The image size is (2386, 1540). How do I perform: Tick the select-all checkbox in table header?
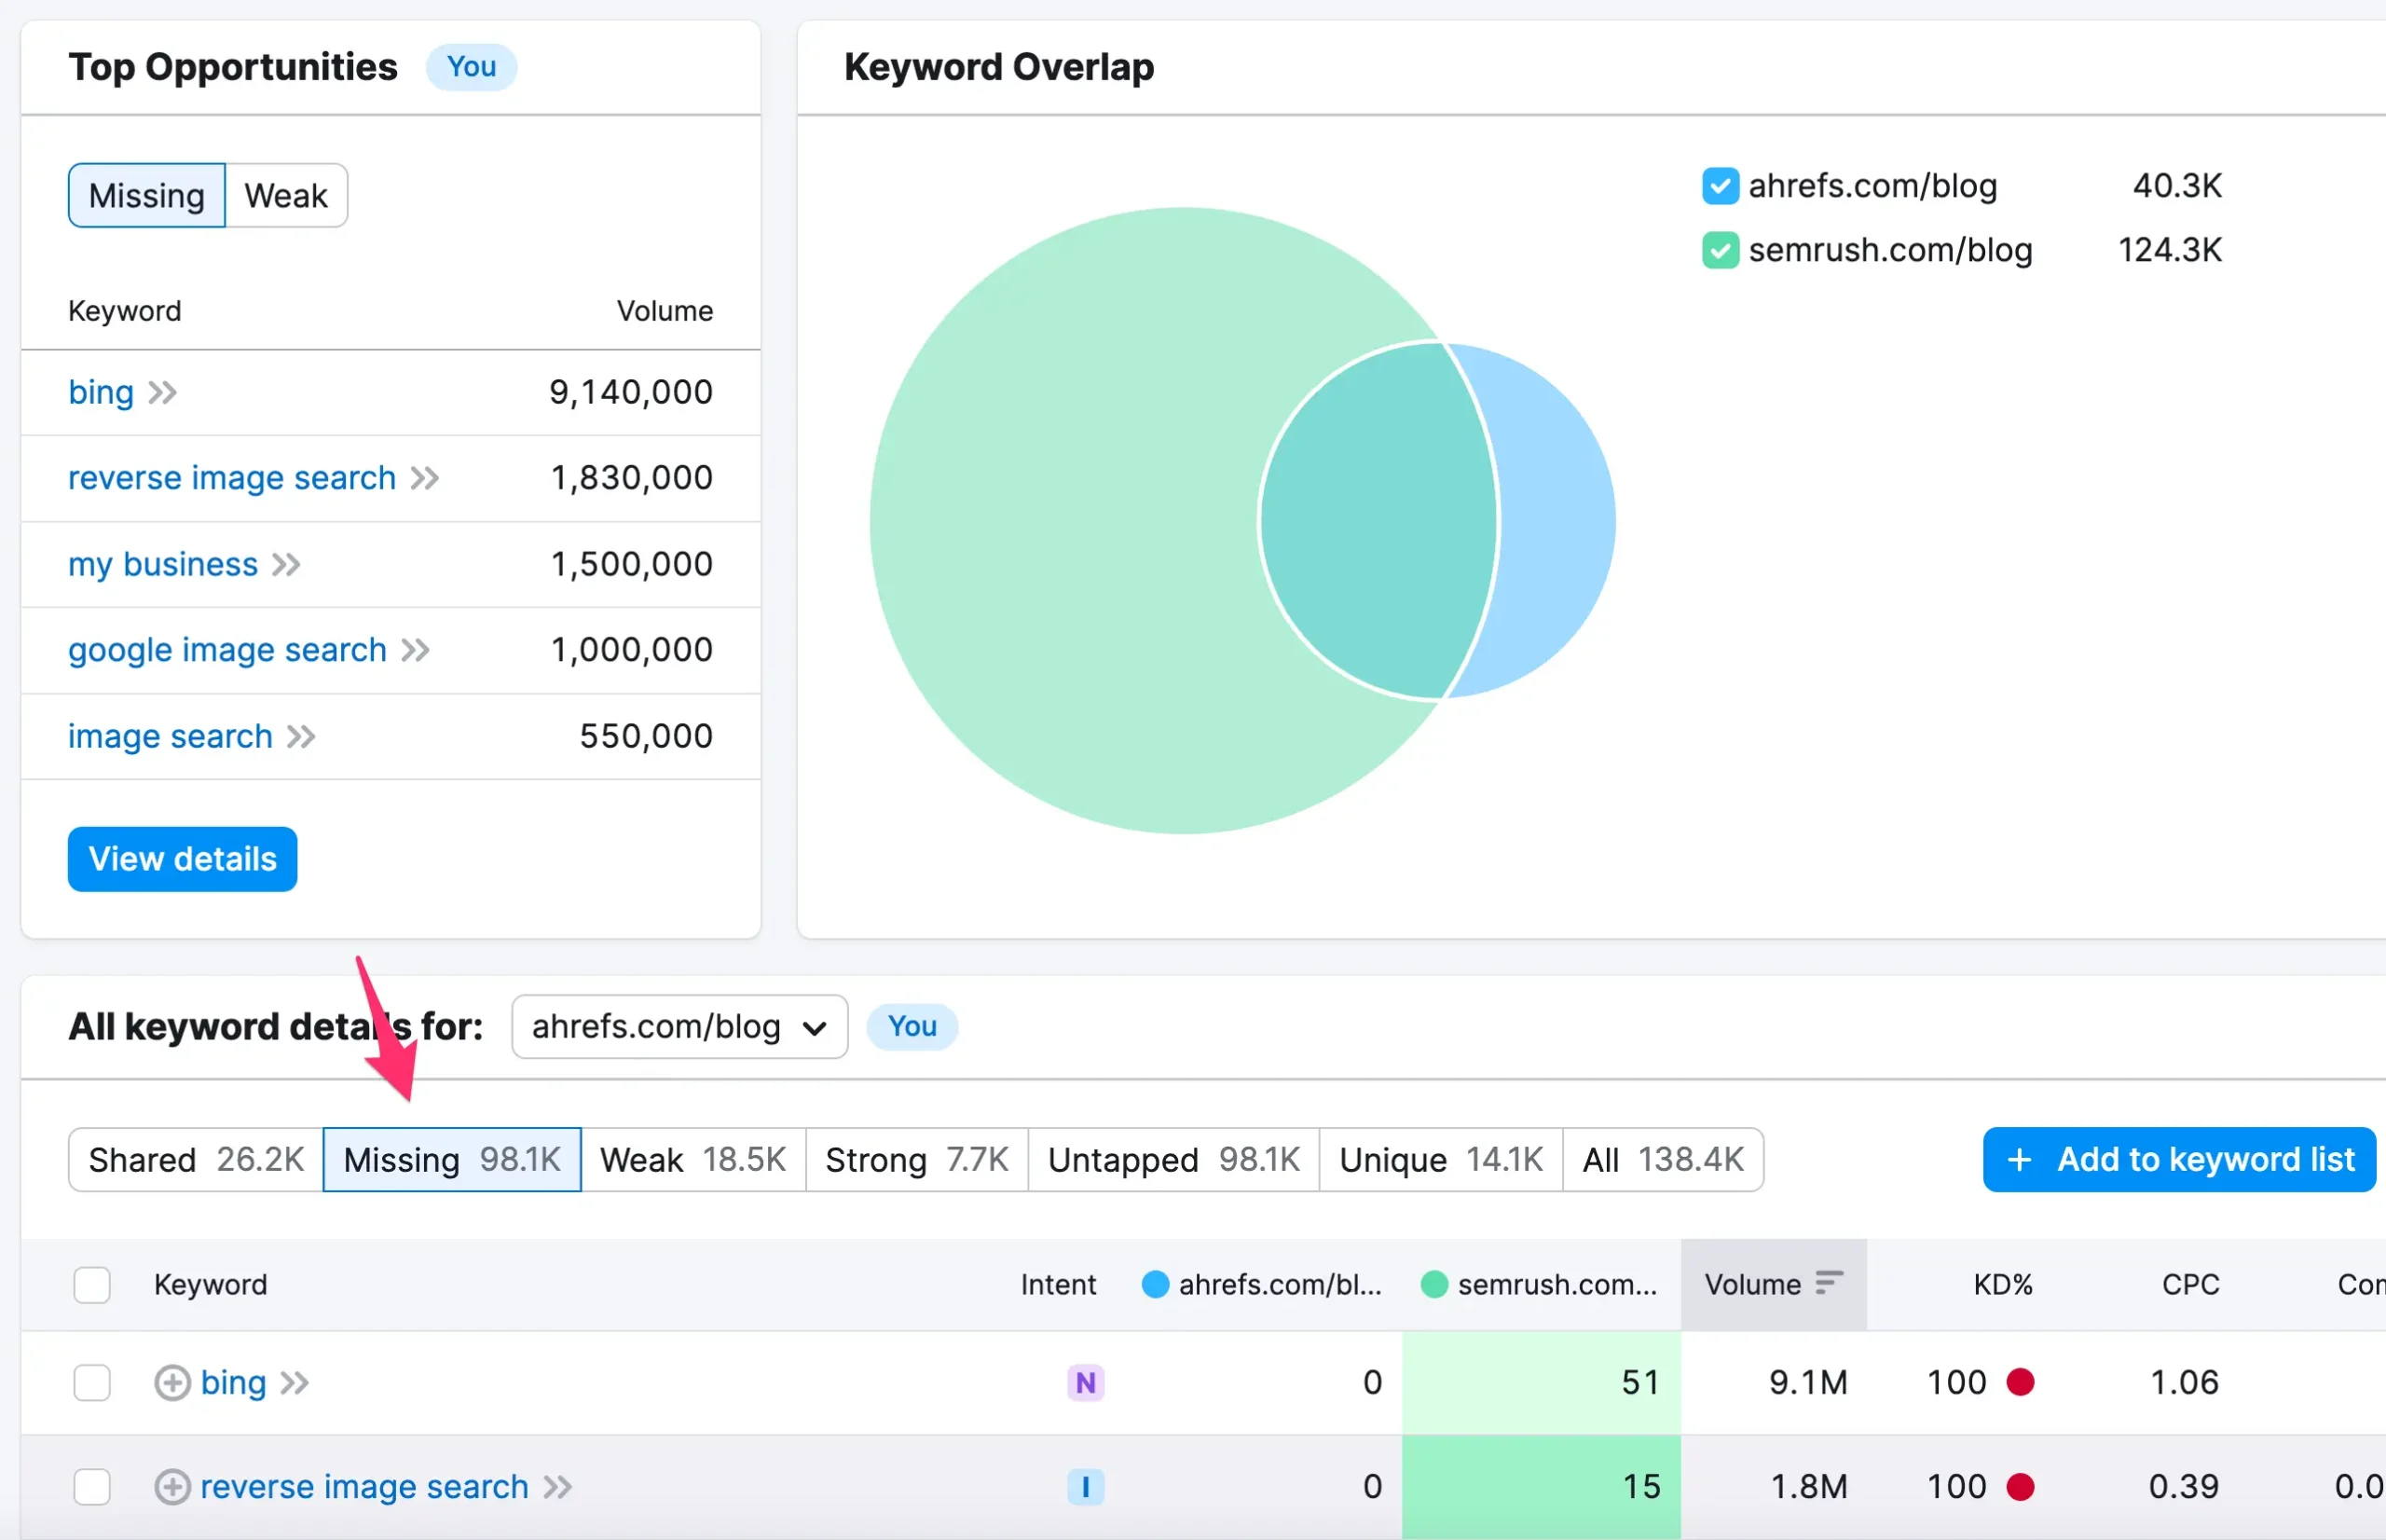coord(92,1285)
